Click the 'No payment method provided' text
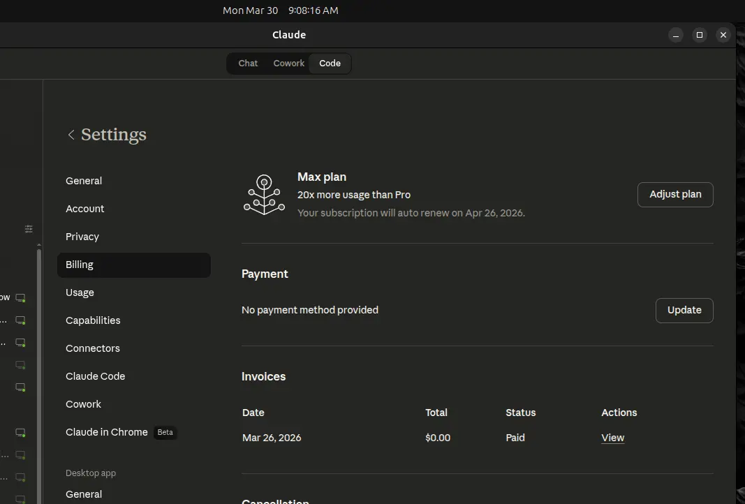 click(310, 310)
